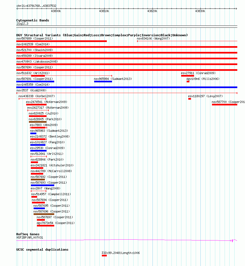Select blue bar under nsv587693
This screenshot has width=245, height=266.
pyautogui.click(x=43, y=185)
